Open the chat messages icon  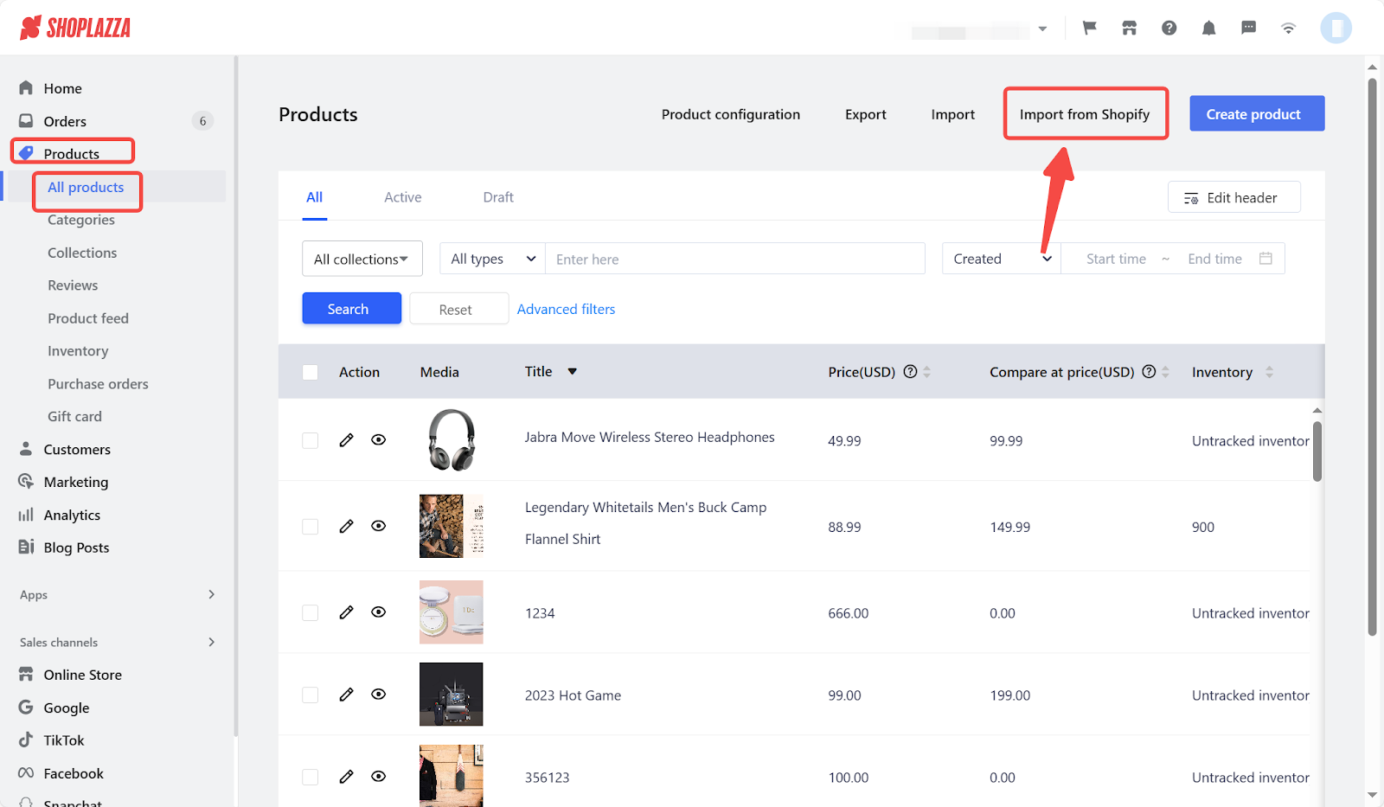[x=1249, y=28]
